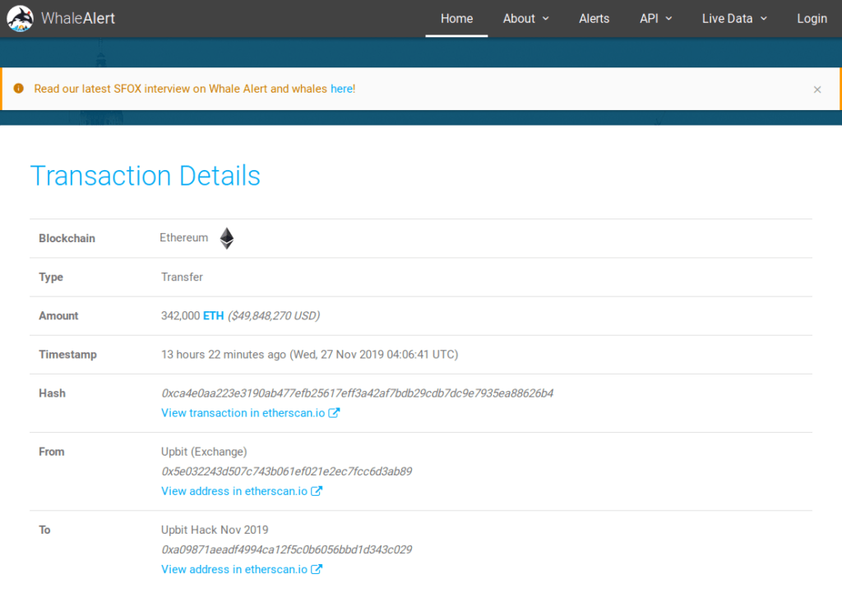The width and height of the screenshot is (842, 615).
Task: Open the API dropdown
Action: pyautogui.click(x=655, y=18)
